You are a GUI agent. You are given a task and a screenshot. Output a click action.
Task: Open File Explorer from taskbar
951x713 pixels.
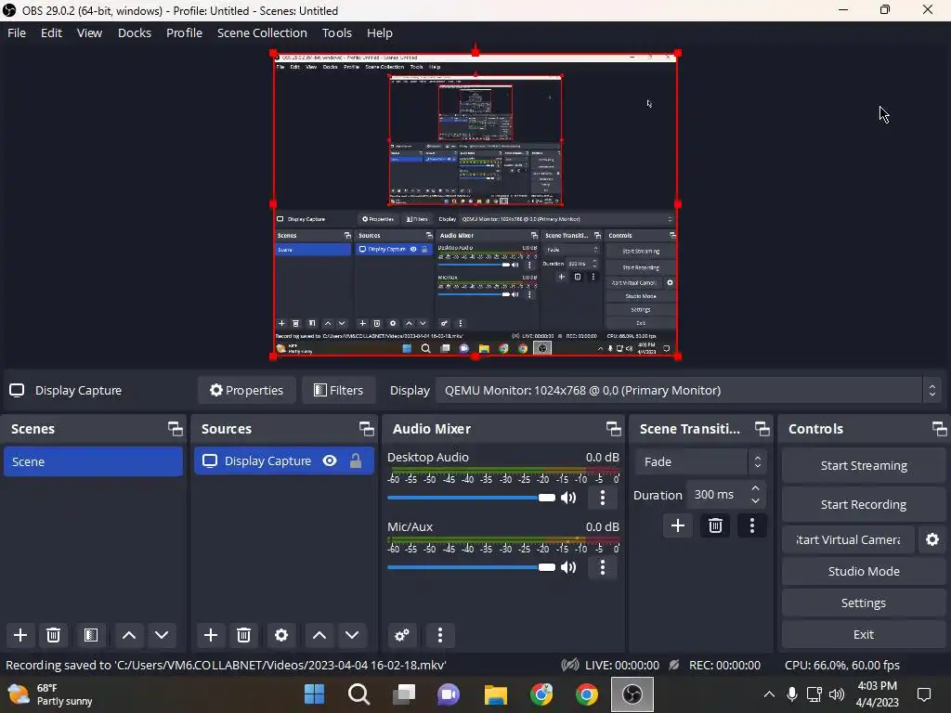[496, 694]
